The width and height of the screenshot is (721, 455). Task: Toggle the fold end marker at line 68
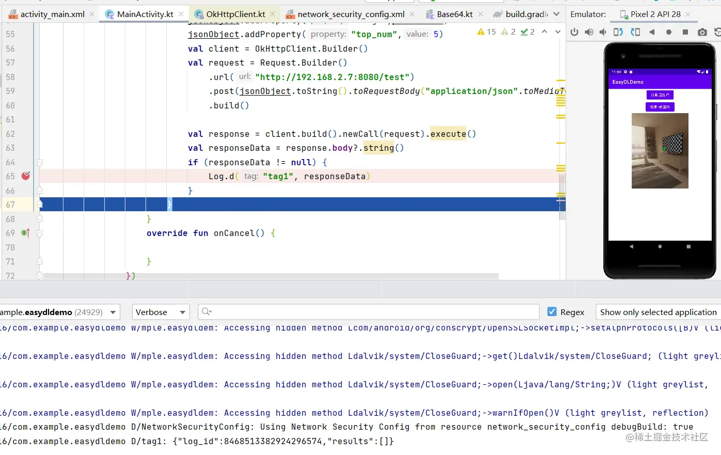40,219
